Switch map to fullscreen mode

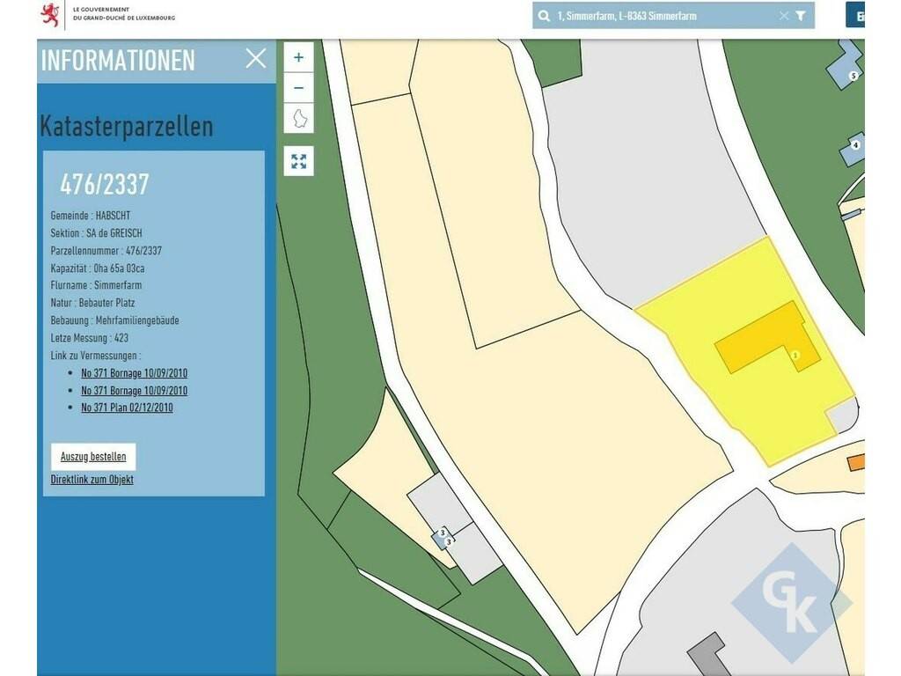click(x=298, y=161)
